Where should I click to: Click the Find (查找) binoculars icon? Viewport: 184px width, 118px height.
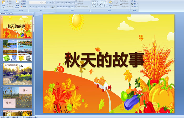[134, 1]
